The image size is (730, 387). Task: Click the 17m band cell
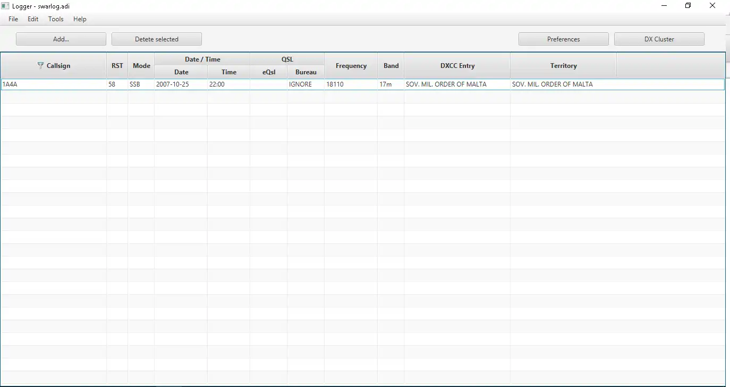pyautogui.click(x=391, y=84)
